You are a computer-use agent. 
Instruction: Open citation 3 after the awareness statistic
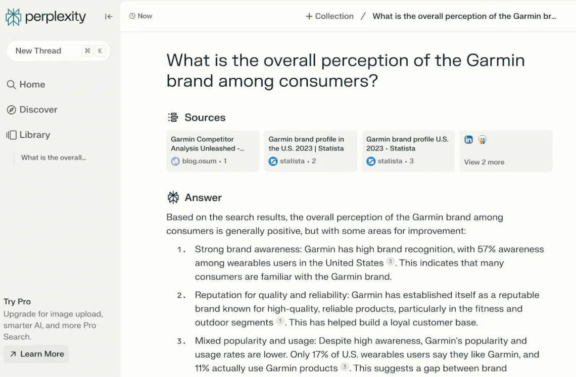(391, 262)
